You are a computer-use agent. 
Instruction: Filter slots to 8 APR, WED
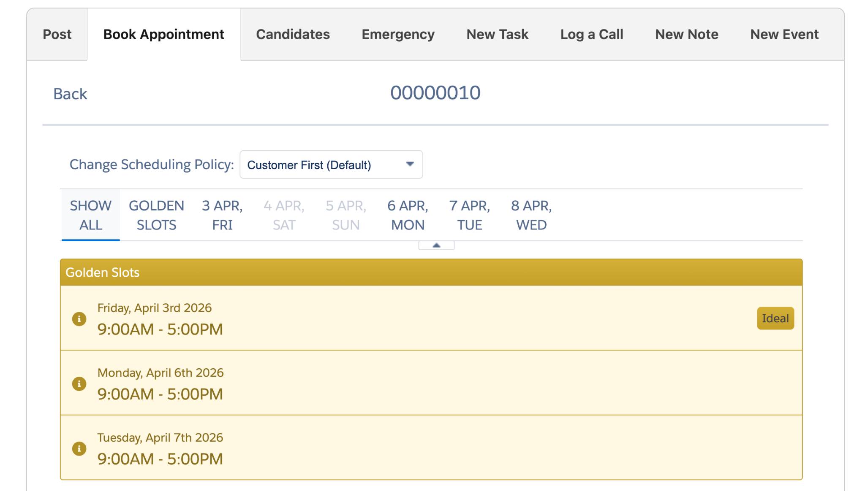(531, 215)
